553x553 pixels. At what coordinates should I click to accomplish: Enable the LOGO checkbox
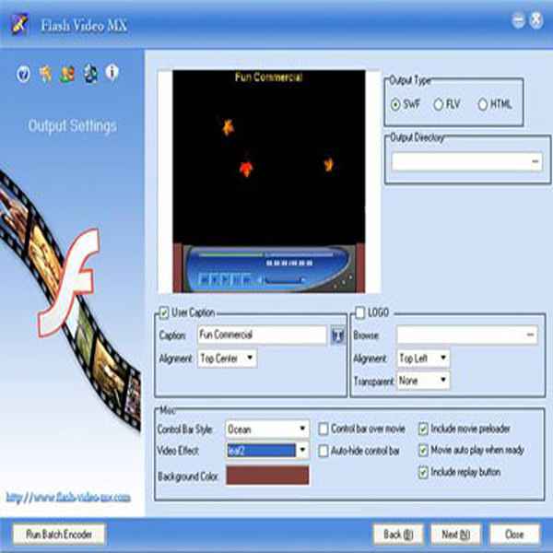pos(359,312)
